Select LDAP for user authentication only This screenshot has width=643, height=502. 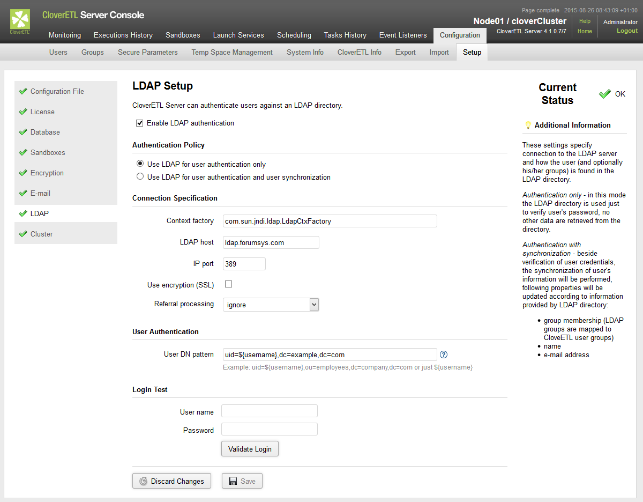[140, 164]
